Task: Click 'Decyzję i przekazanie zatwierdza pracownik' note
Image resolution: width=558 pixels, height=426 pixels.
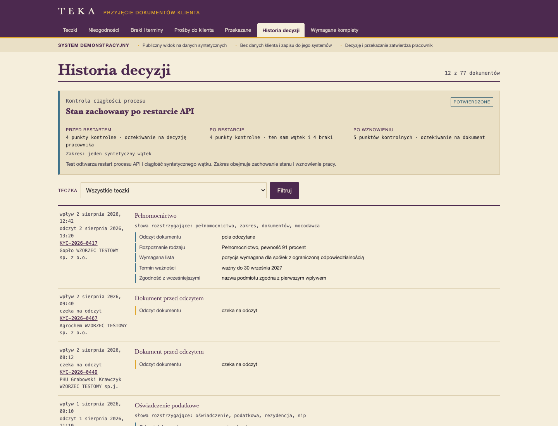Action: click(389, 45)
